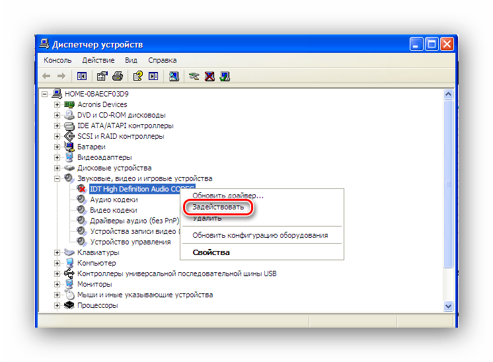This screenshot has height=362, width=493.
Task: Click the HOME-0BAECF03D9 computer icon
Action: point(57,94)
